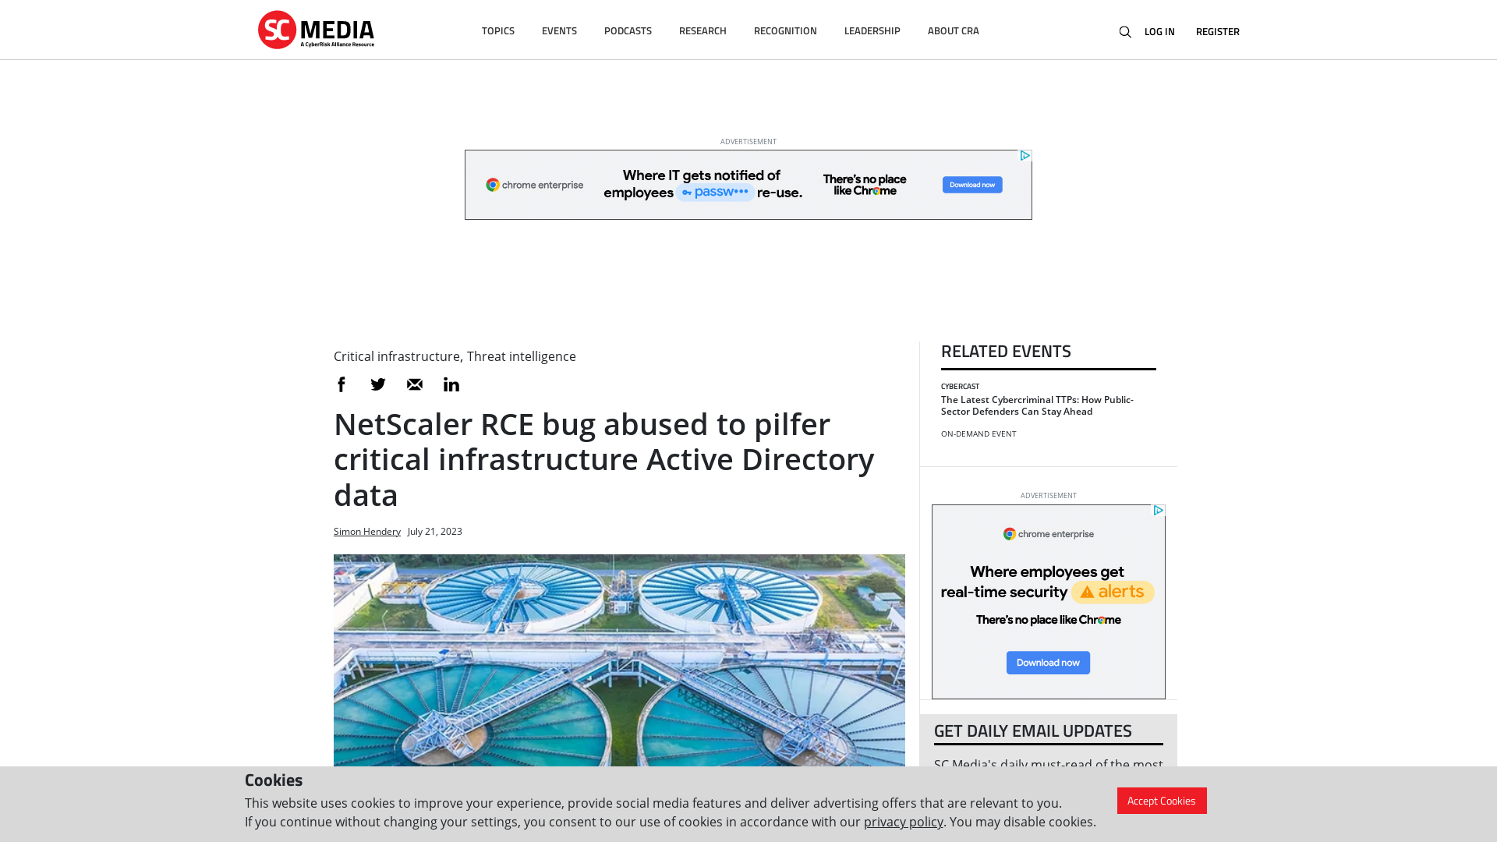Screen dimensions: 1497x842
Task: Share article via email icon
Action: coord(414,384)
